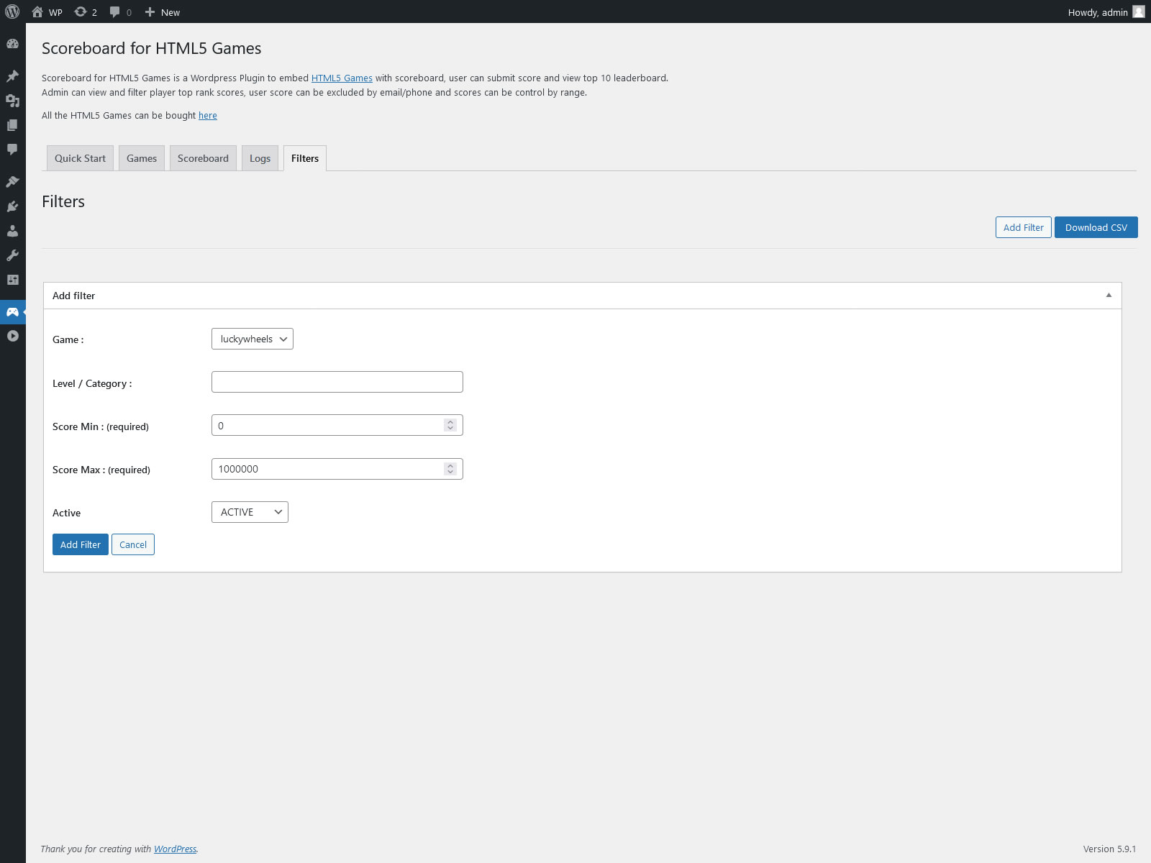This screenshot has width=1151, height=863.
Task: Click into the Level / Category text field
Action: coord(337,382)
